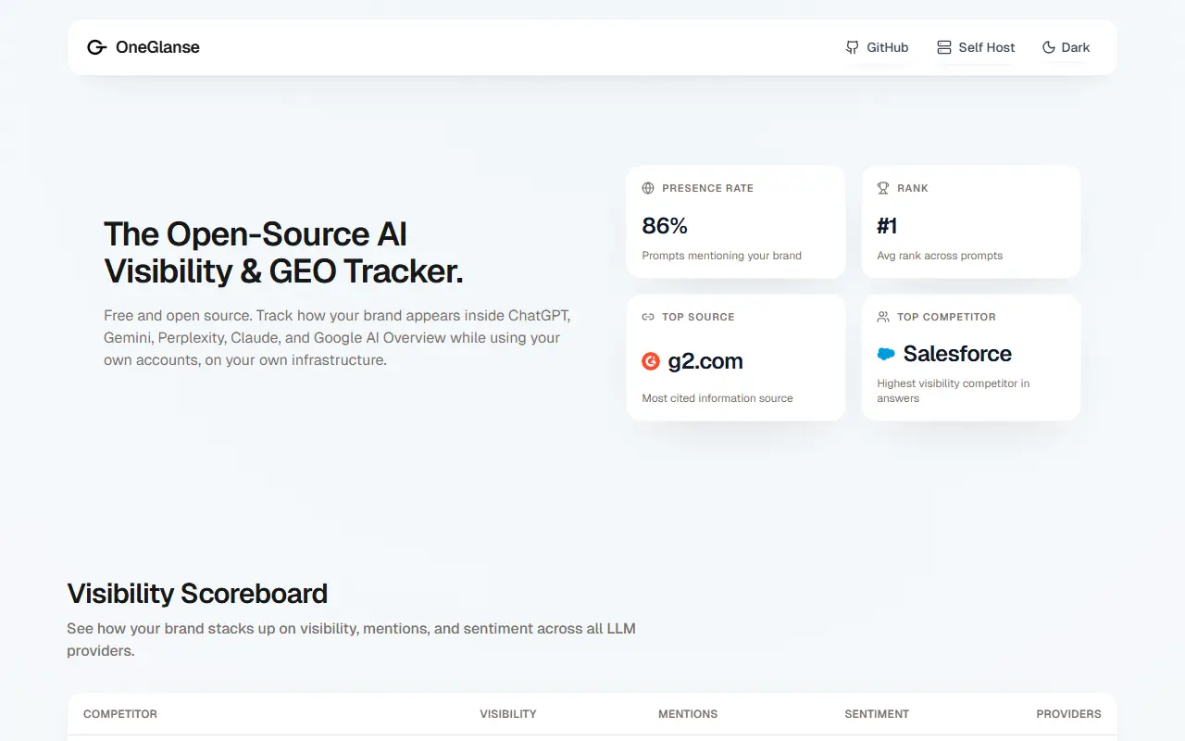
Task: Select the 86% presence rate value
Action: [665, 226]
